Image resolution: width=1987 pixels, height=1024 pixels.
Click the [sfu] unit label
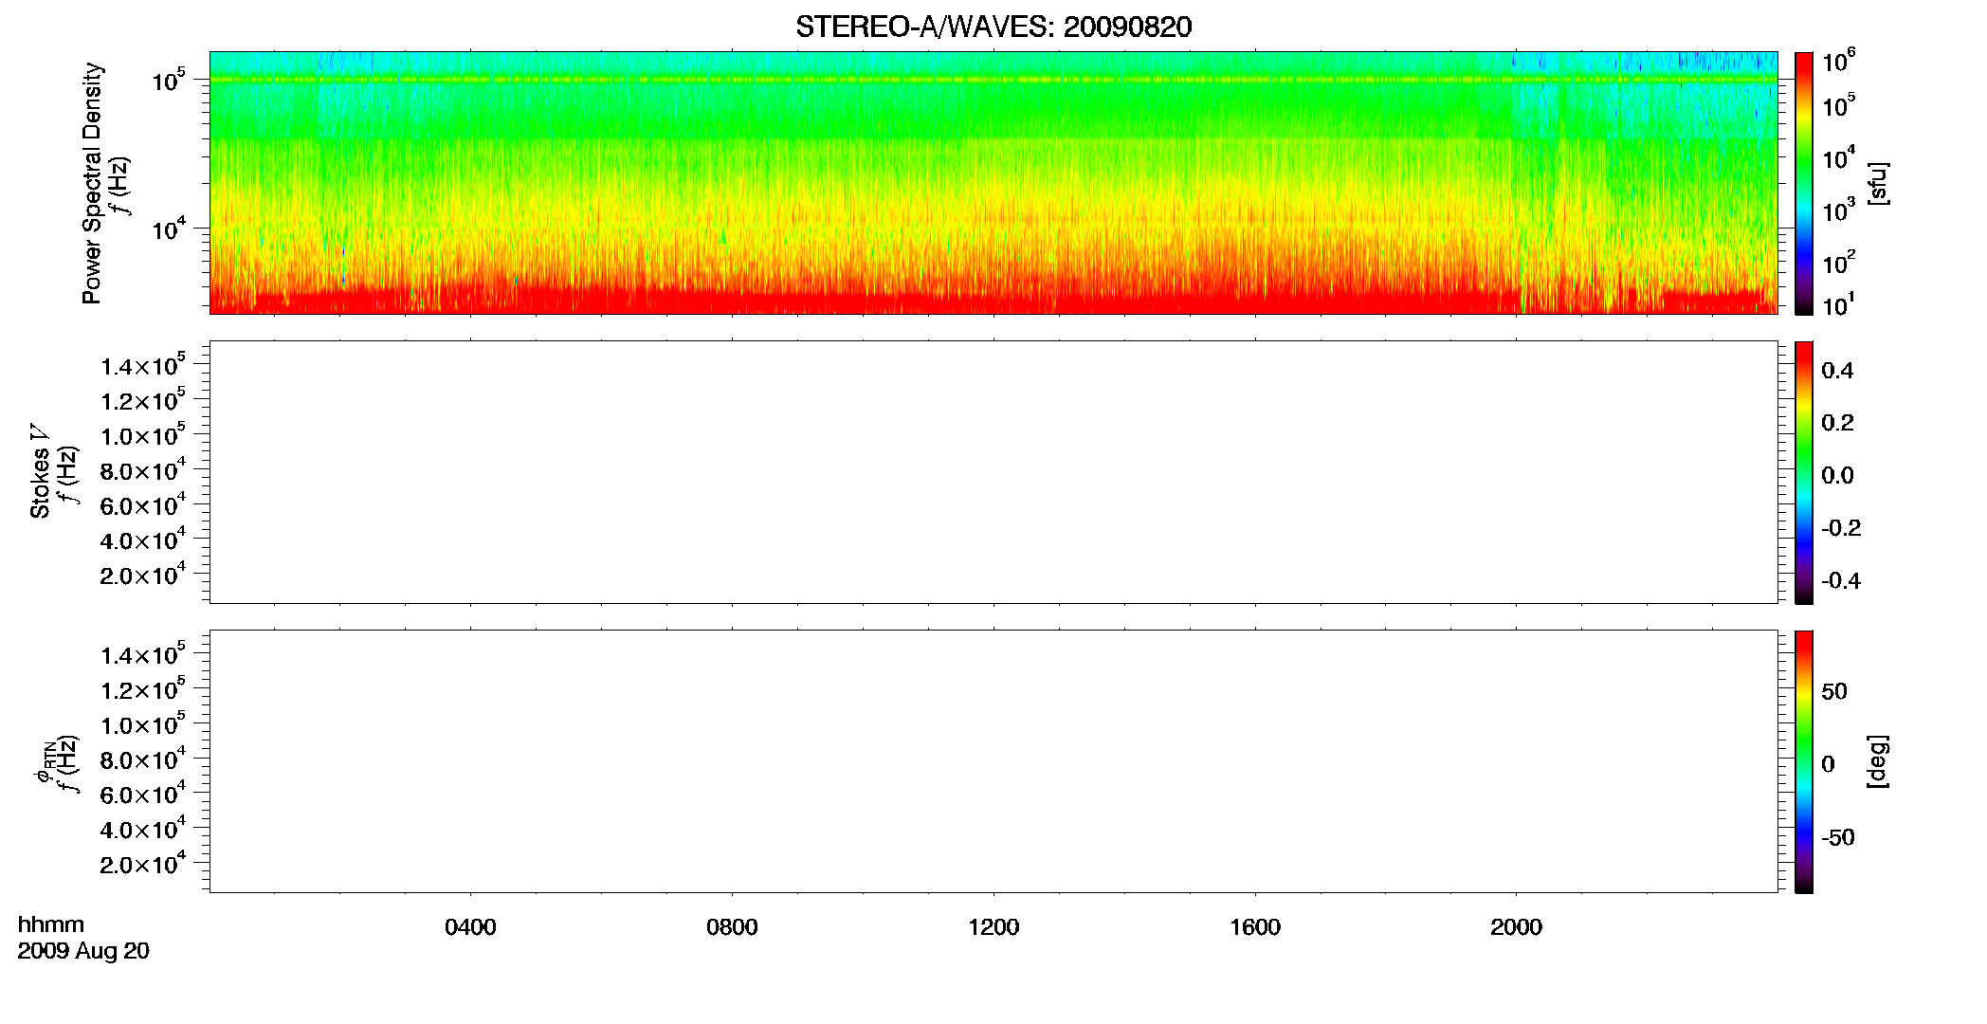[x=1878, y=184]
